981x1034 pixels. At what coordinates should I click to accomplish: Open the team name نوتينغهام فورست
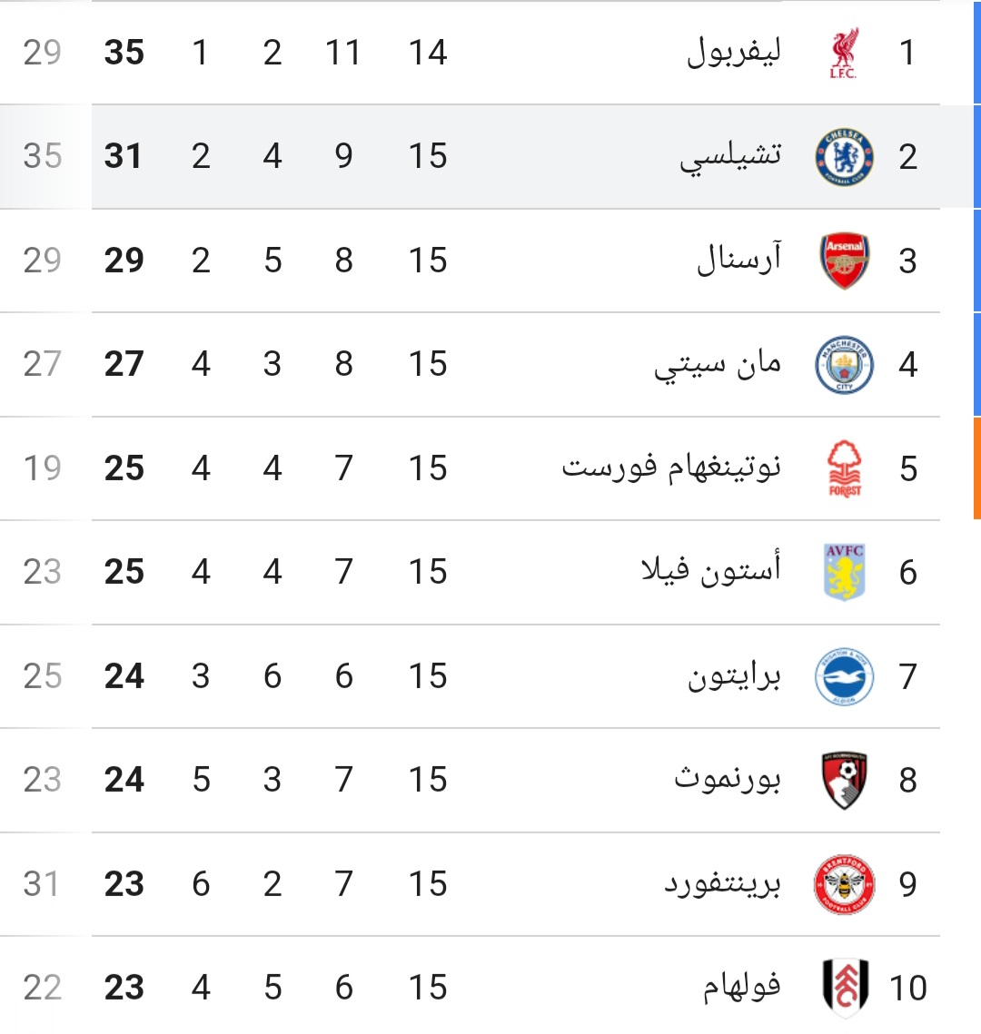point(671,468)
